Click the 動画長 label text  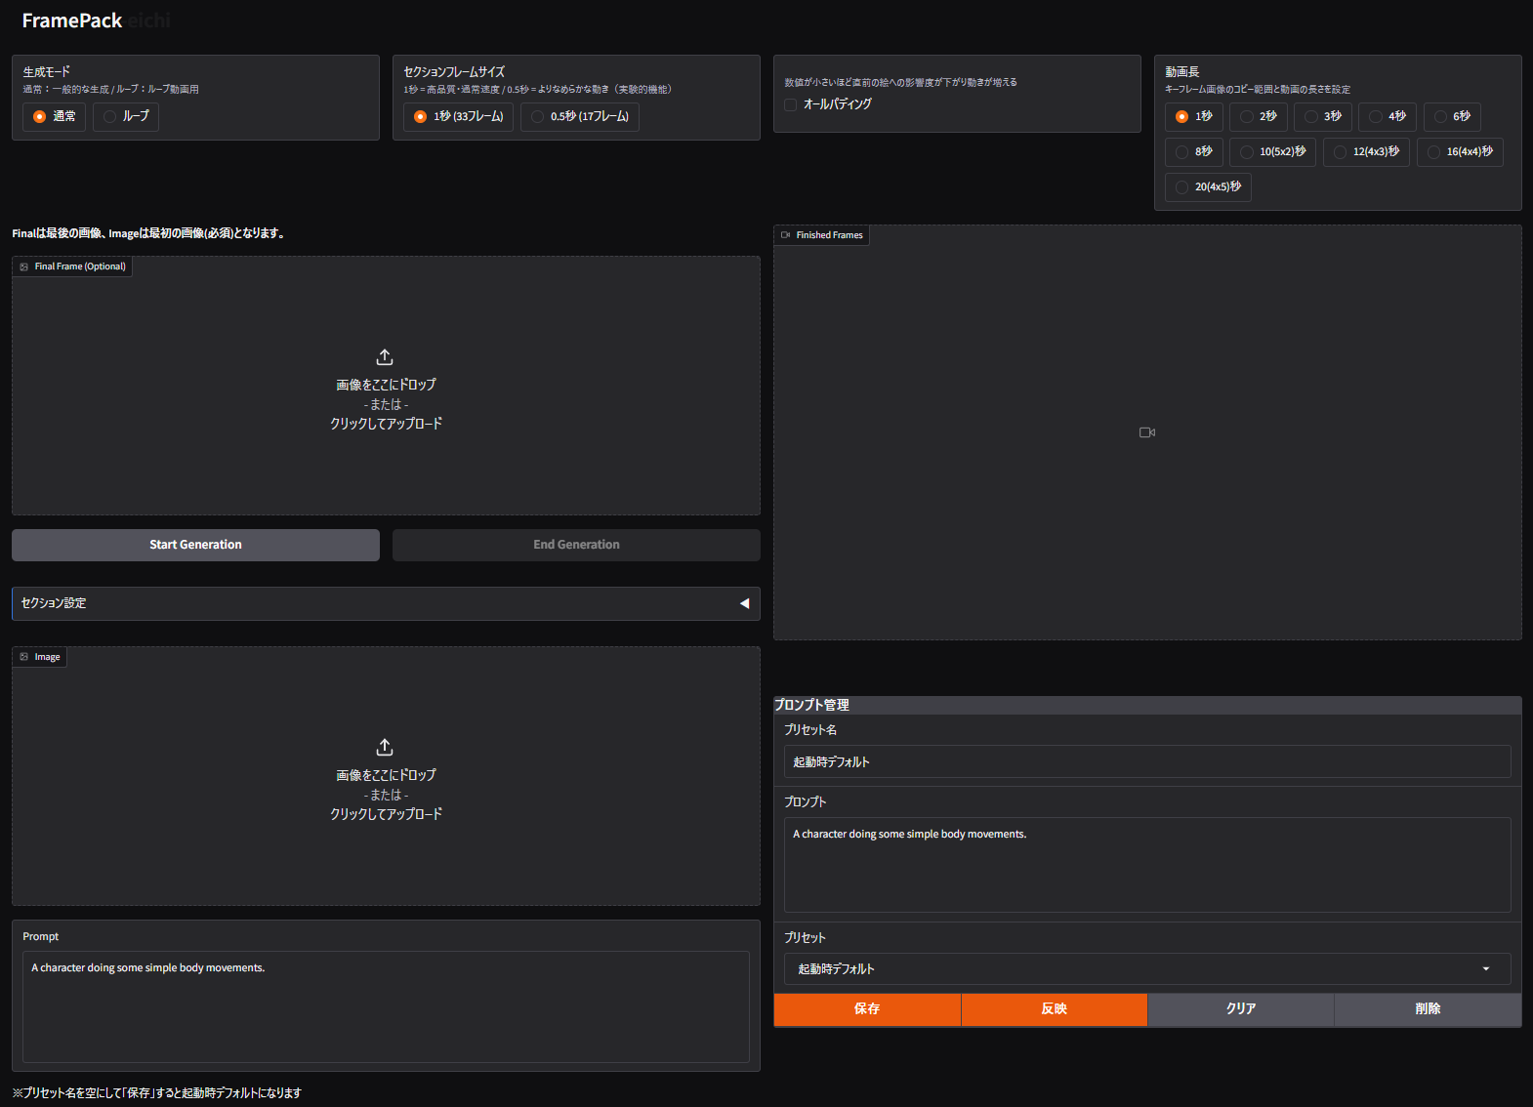pos(1182,72)
